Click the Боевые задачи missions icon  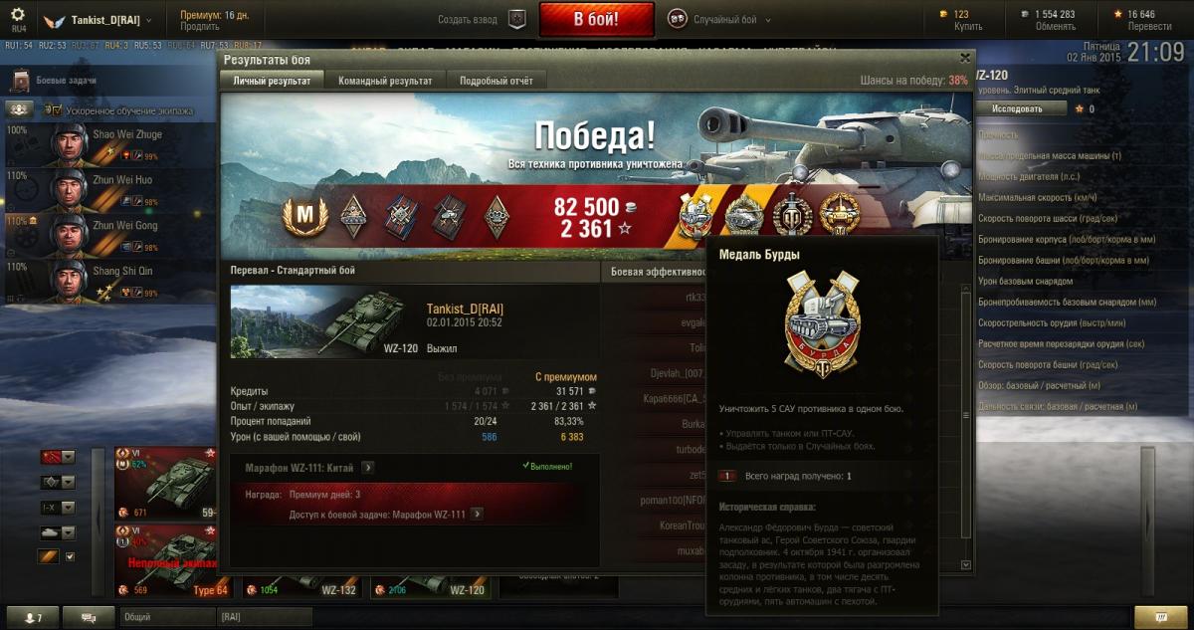coord(21,80)
